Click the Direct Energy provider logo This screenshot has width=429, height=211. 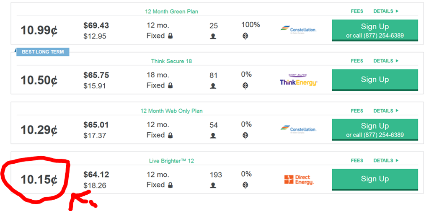[x=298, y=180]
